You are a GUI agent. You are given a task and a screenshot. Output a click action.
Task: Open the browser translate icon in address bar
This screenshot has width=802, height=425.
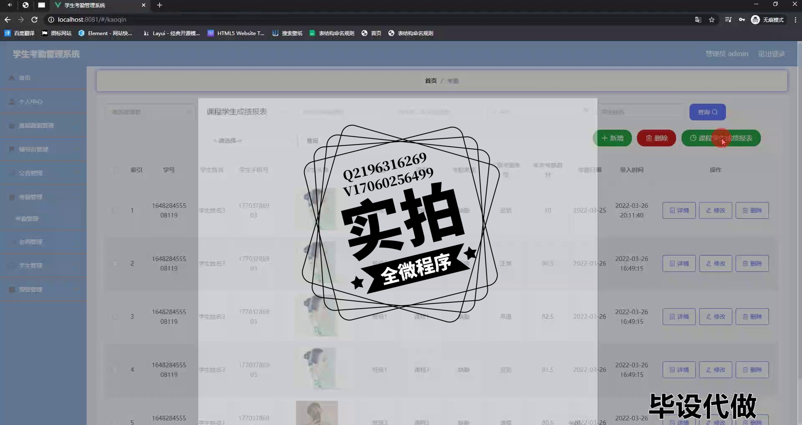click(x=698, y=20)
